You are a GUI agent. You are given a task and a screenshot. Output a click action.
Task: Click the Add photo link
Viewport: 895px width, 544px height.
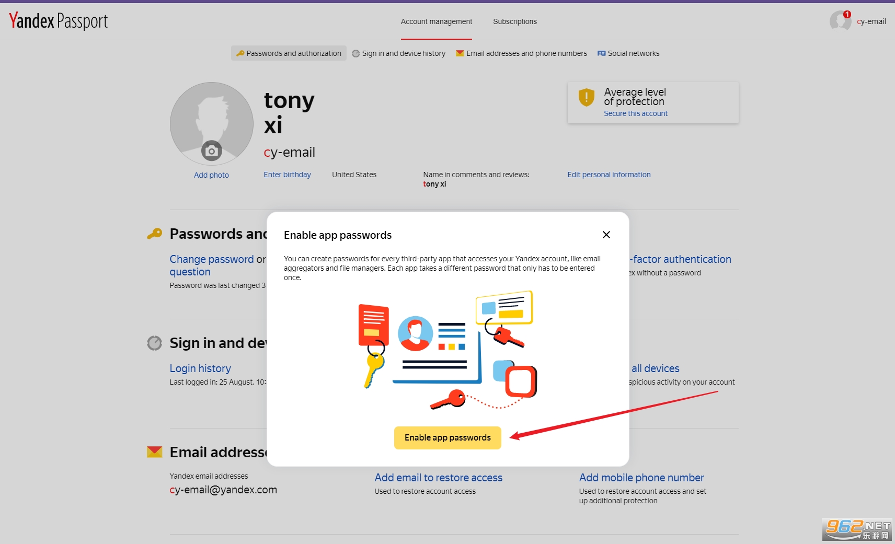click(211, 175)
